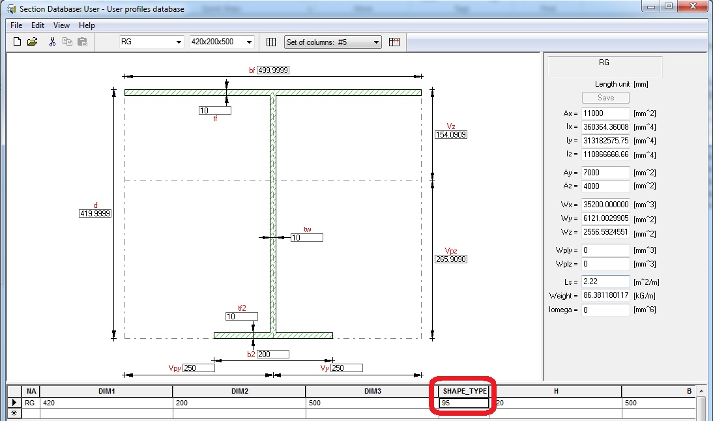Expand the RG profile type dropdown
This screenshot has height=421, width=713.
tap(181, 42)
